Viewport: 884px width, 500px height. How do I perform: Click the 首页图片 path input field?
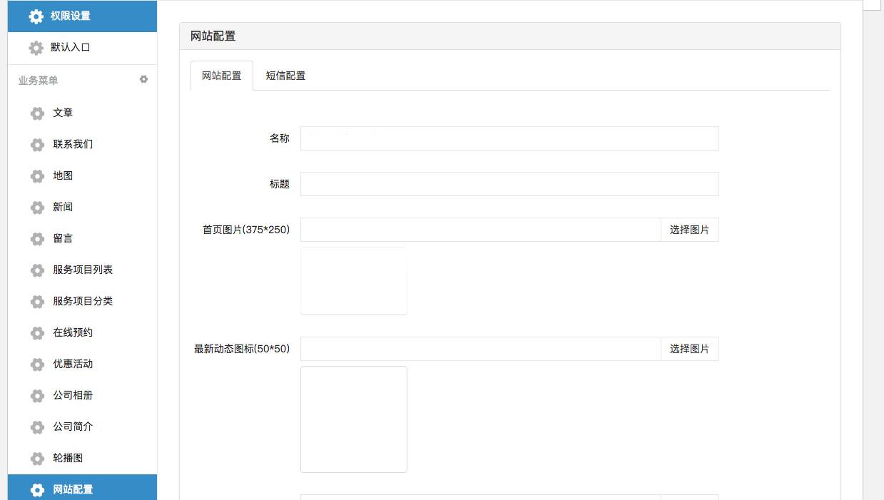click(480, 230)
